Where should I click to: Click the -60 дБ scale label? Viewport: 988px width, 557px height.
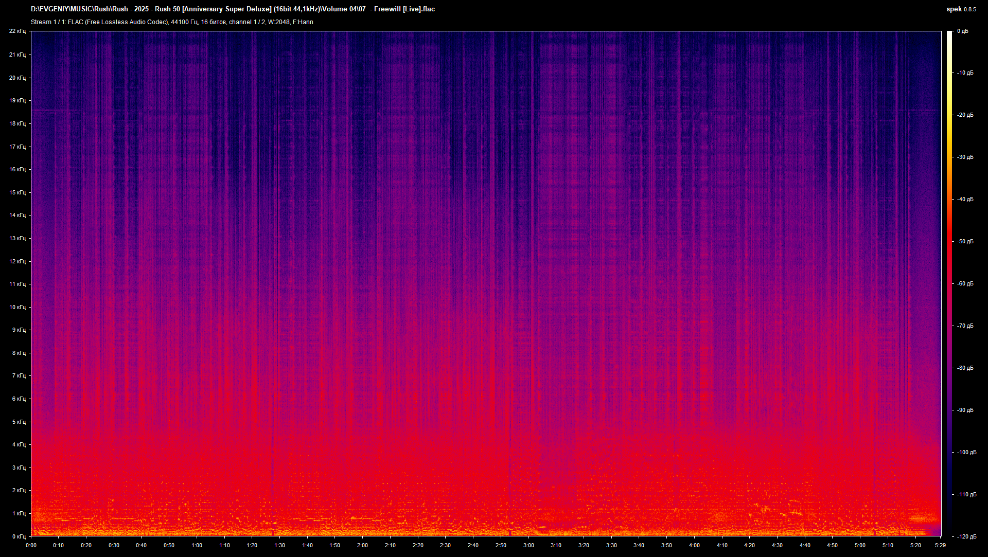pyautogui.click(x=965, y=284)
